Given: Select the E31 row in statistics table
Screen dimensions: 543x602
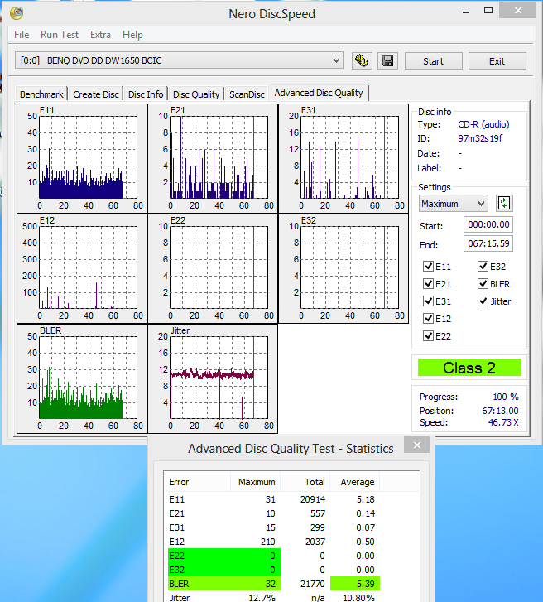Looking at the screenshot, I should 291,527.
